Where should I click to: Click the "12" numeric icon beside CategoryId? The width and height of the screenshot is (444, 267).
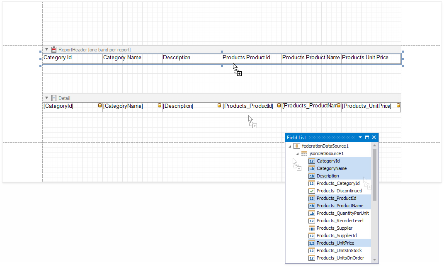coord(311,161)
